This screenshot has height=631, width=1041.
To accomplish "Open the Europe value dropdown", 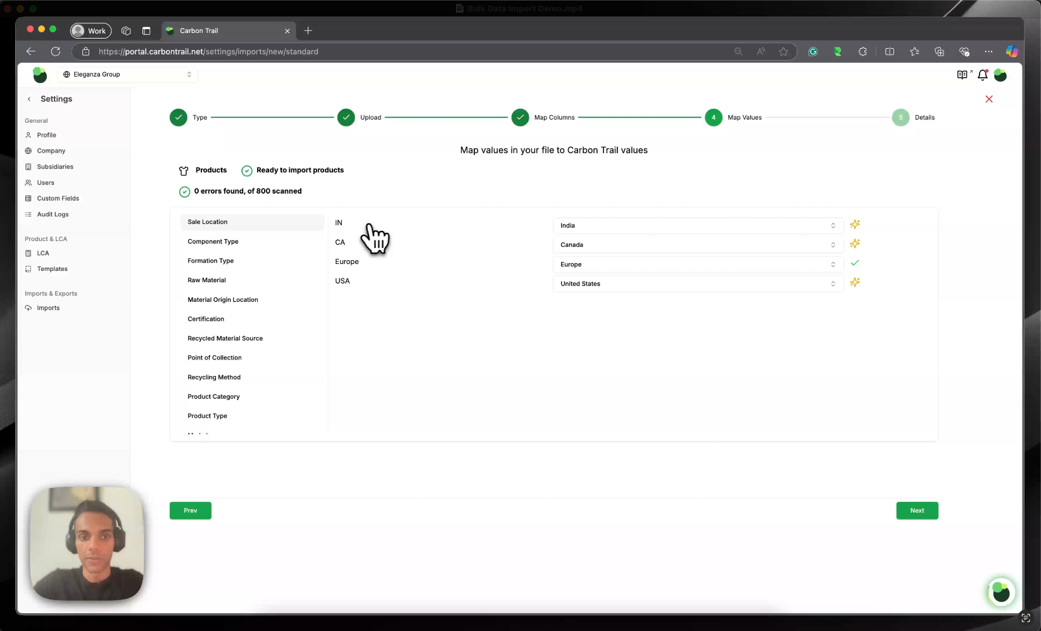I will pyautogui.click(x=698, y=265).
